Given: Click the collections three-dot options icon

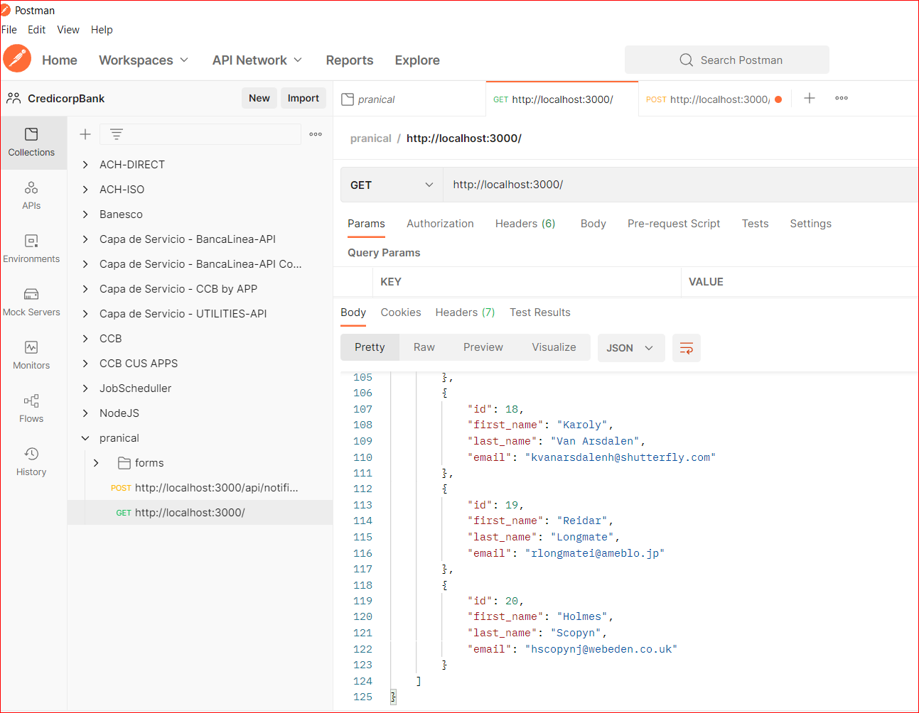Looking at the screenshot, I should [x=316, y=134].
